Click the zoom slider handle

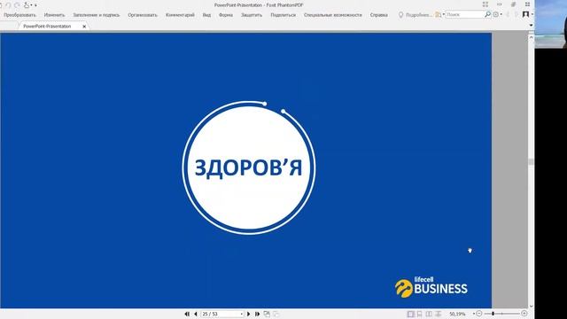493,314
